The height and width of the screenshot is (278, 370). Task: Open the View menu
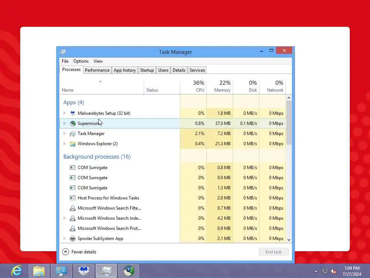tap(98, 61)
